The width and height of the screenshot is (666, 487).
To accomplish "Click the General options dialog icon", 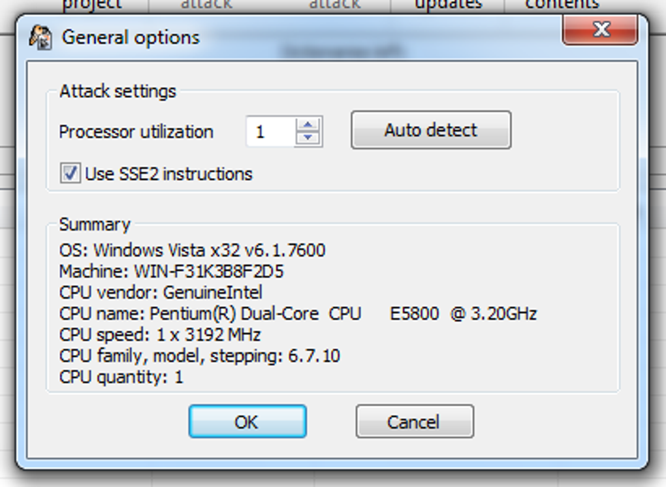I will tap(40, 37).
